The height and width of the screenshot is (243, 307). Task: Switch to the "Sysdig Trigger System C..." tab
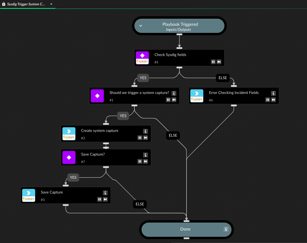click(x=27, y=4)
